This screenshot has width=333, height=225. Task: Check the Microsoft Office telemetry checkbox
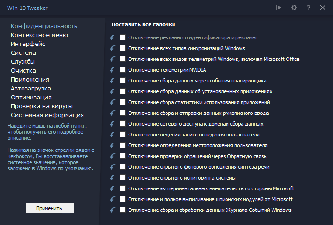123,59
